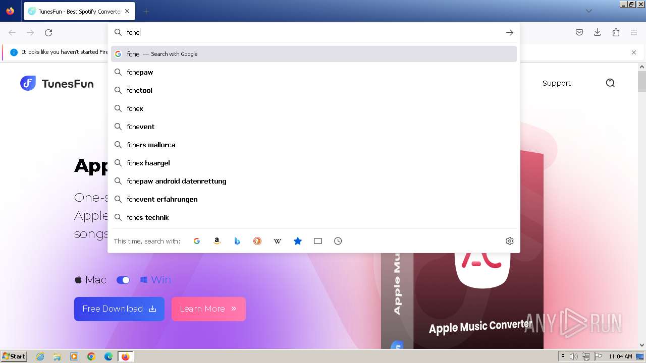The image size is (646, 363).
Task: Search with DuckDuckGo one-off icon
Action: [257, 241]
